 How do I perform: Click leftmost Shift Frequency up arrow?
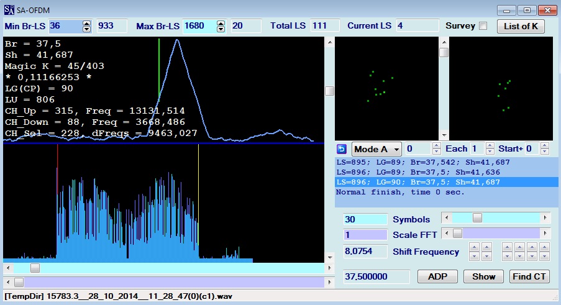pyautogui.click(x=474, y=247)
